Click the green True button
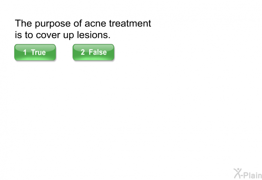 pyautogui.click(x=35, y=52)
